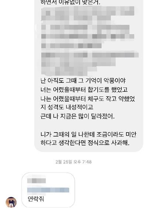Image resolution: width=153 pixels, height=208 pixels.
Task: Click the lower pixelated block above 난 아직도
Action: click(x=90, y=63)
